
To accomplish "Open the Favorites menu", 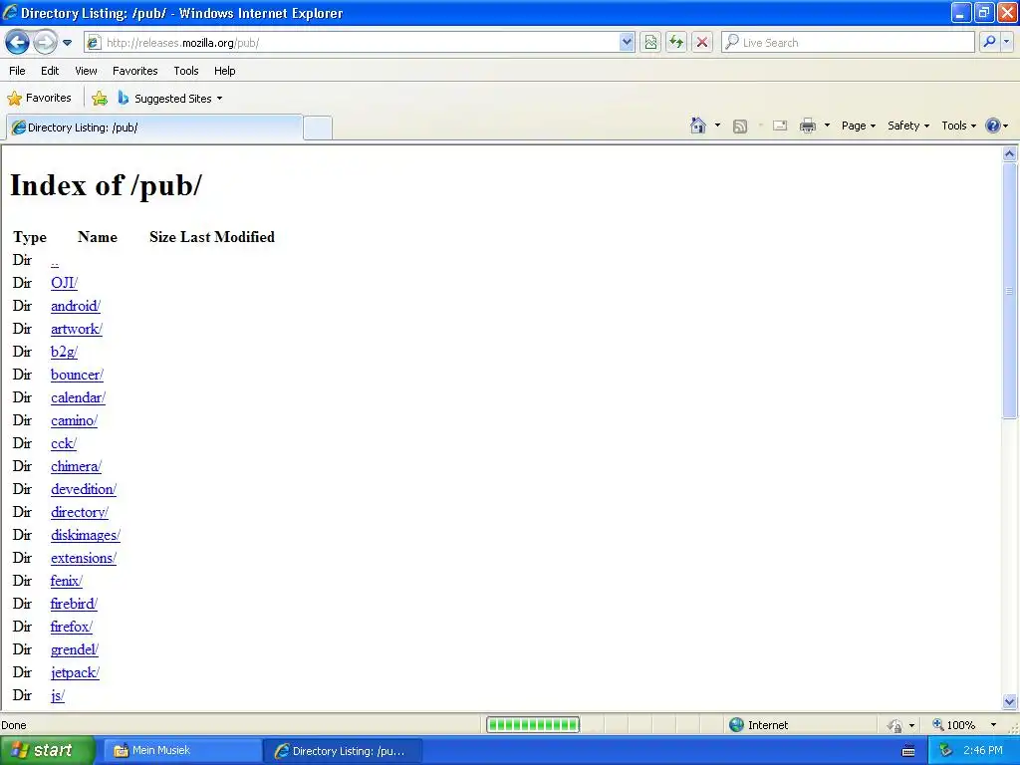I will click(134, 71).
